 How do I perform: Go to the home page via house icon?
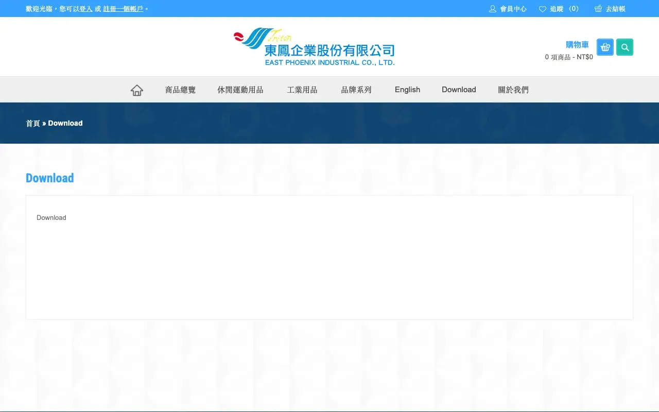(137, 90)
